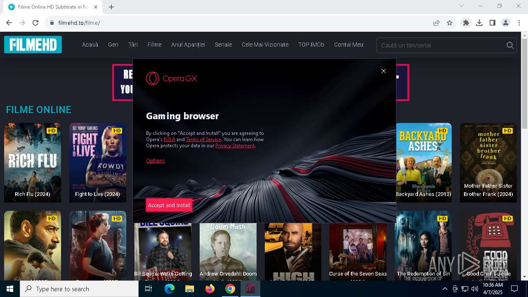Open Task View on the taskbar
This screenshot has height=297, width=528.
tap(148, 289)
